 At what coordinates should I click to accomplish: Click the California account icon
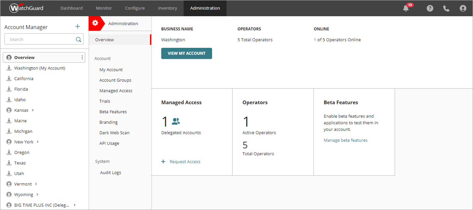(x=9, y=78)
